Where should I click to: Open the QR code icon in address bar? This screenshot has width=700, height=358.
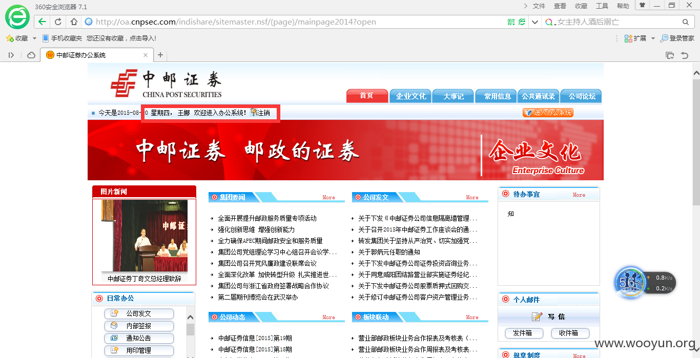point(511,22)
